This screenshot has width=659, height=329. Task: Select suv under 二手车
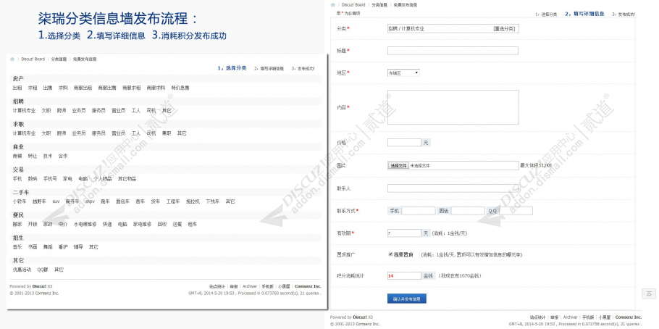pyautogui.click(x=56, y=201)
